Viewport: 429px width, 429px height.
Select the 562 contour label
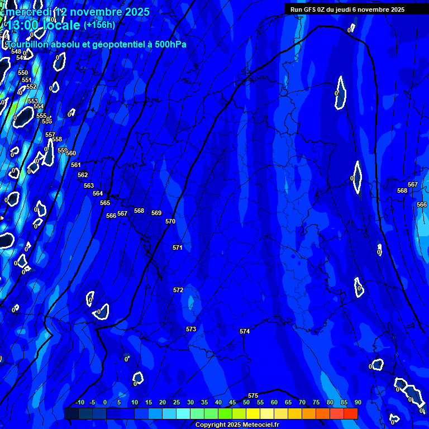[x=83, y=175]
